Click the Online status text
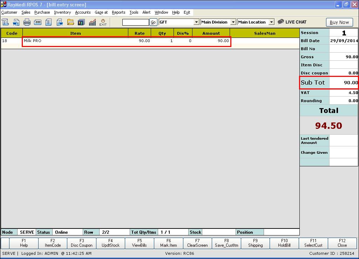Screen dimensions: 359x259 61,232
